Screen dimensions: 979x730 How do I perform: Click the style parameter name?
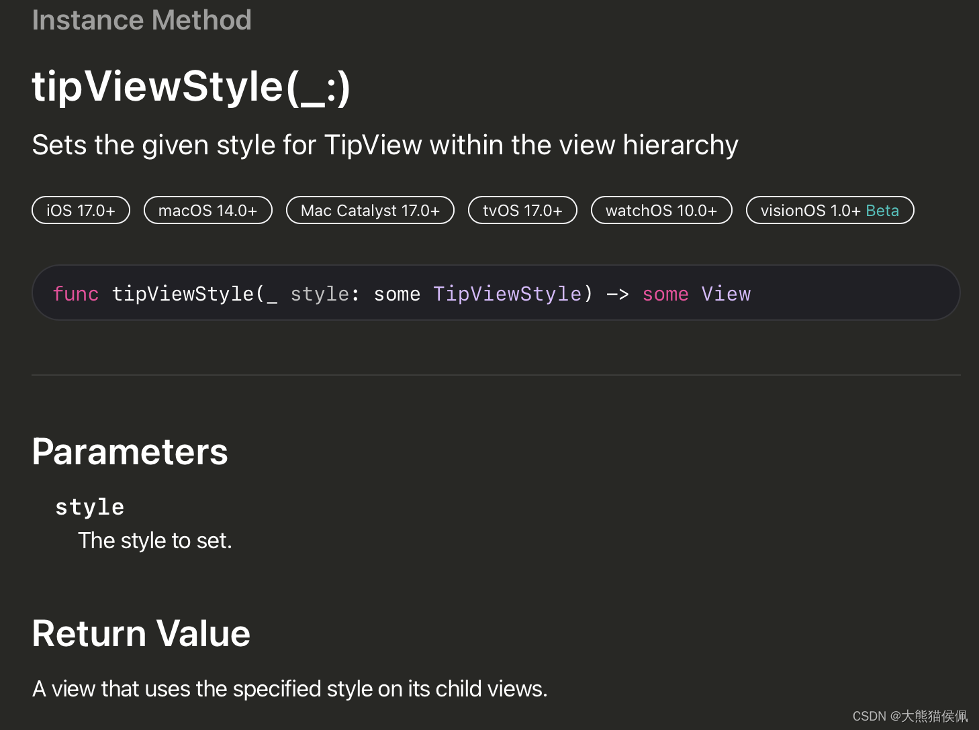[x=89, y=507]
